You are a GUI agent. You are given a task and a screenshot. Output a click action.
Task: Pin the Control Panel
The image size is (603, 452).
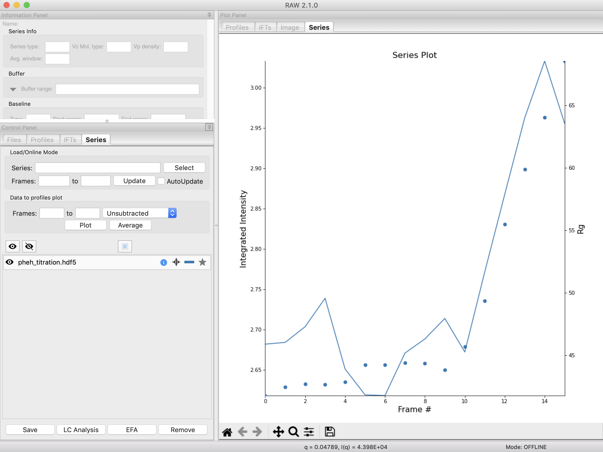209,127
